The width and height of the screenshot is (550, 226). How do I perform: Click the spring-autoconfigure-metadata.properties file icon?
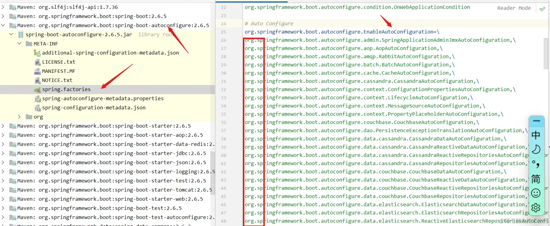[37, 99]
